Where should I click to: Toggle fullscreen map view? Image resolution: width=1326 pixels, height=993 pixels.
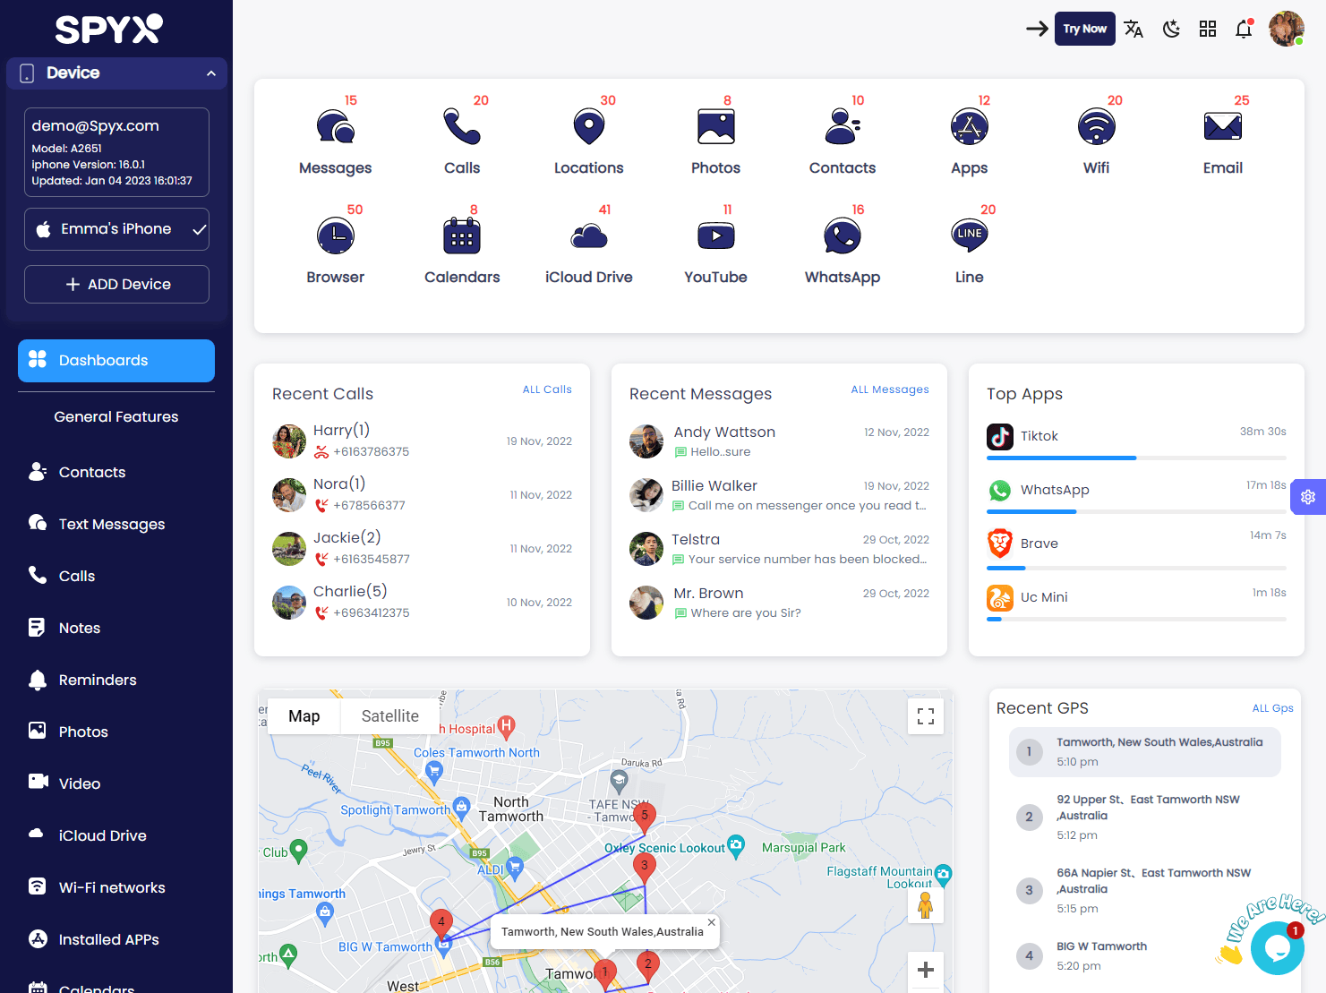click(926, 716)
